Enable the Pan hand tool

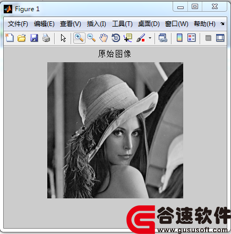click(x=104, y=38)
